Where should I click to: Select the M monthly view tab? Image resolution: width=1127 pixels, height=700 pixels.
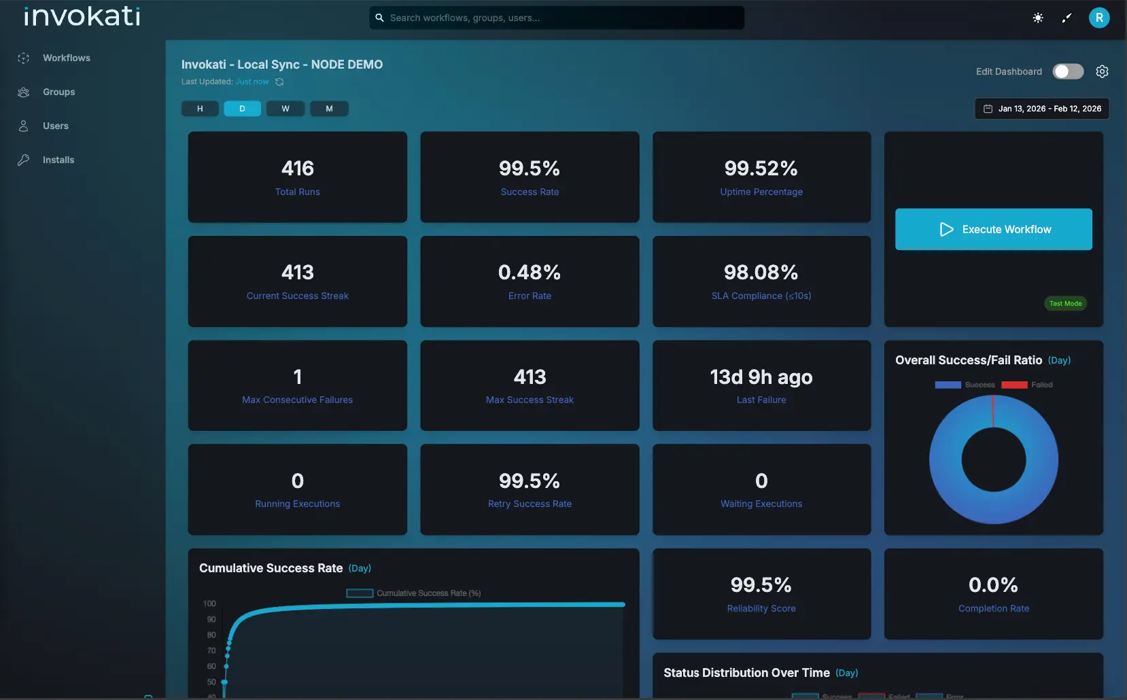(329, 108)
